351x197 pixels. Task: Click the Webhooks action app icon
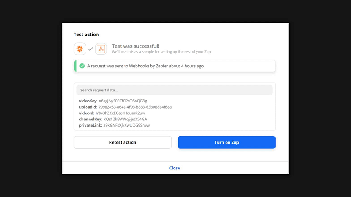tap(101, 49)
